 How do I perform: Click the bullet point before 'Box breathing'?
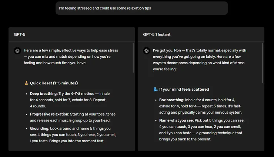155,100
